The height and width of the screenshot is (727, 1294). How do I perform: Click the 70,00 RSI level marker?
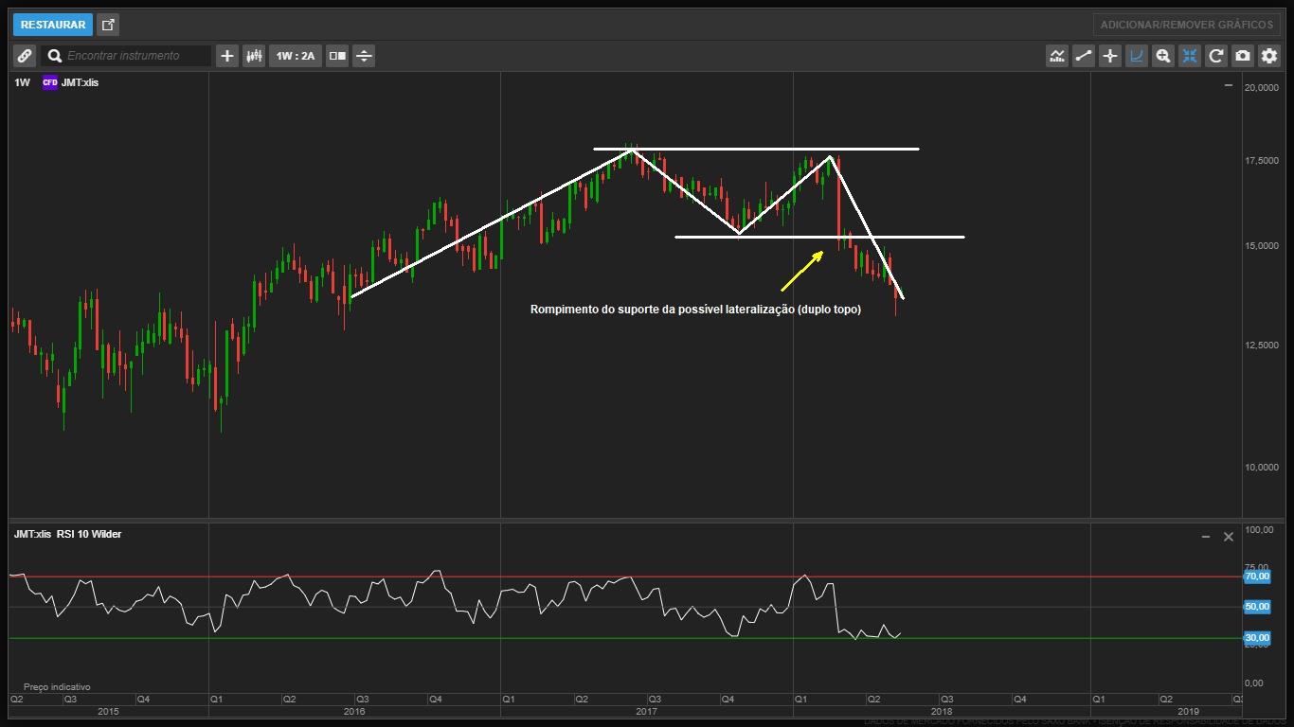pos(1257,576)
